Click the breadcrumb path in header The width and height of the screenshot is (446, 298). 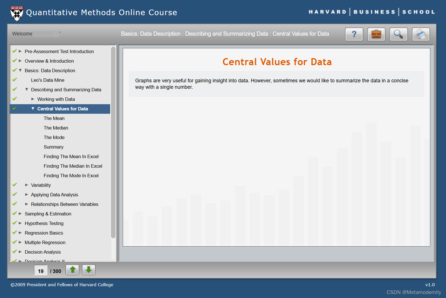pos(225,34)
